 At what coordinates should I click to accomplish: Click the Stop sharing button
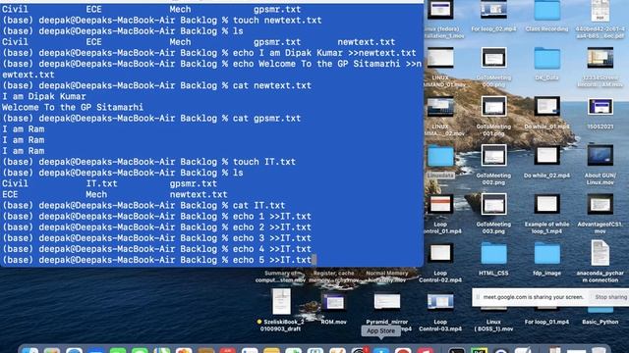610,297
